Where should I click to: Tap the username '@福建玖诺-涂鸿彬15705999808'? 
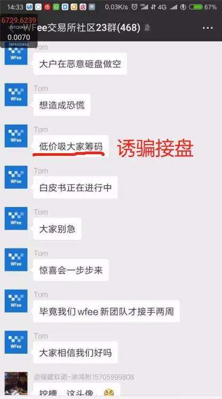coord(84,377)
